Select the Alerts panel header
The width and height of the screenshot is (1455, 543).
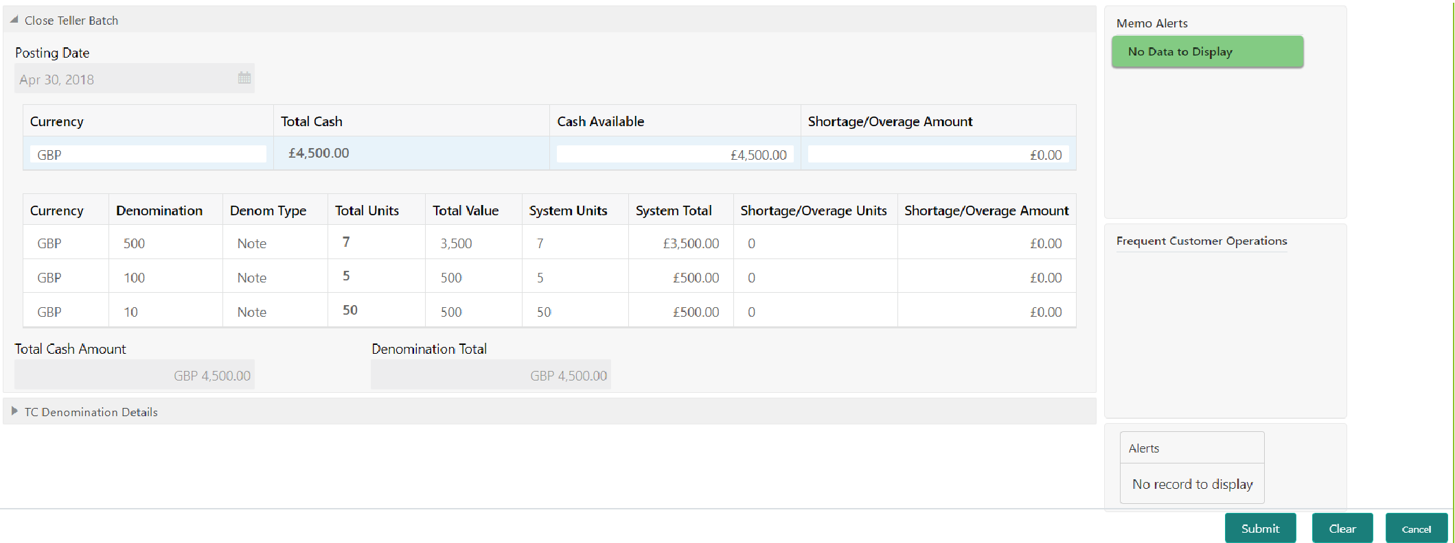[x=1192, y=448]
